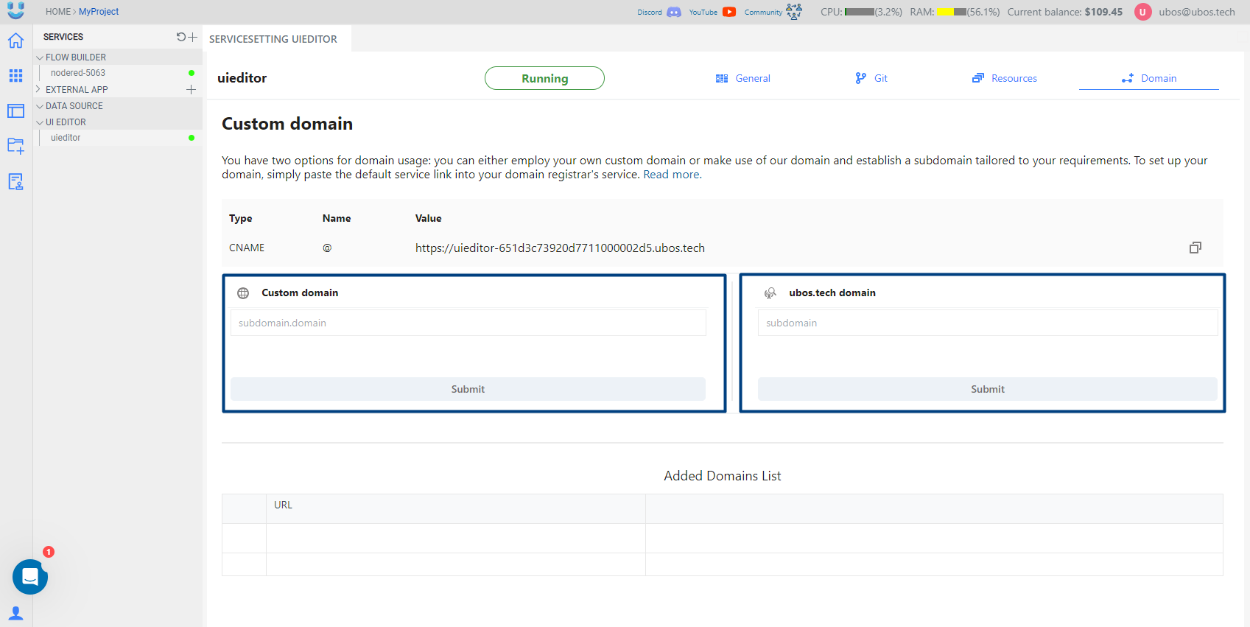1250x627 pixels.
Task: Refresh the services list
Action: pyautogui.click(x=181, y=37)
